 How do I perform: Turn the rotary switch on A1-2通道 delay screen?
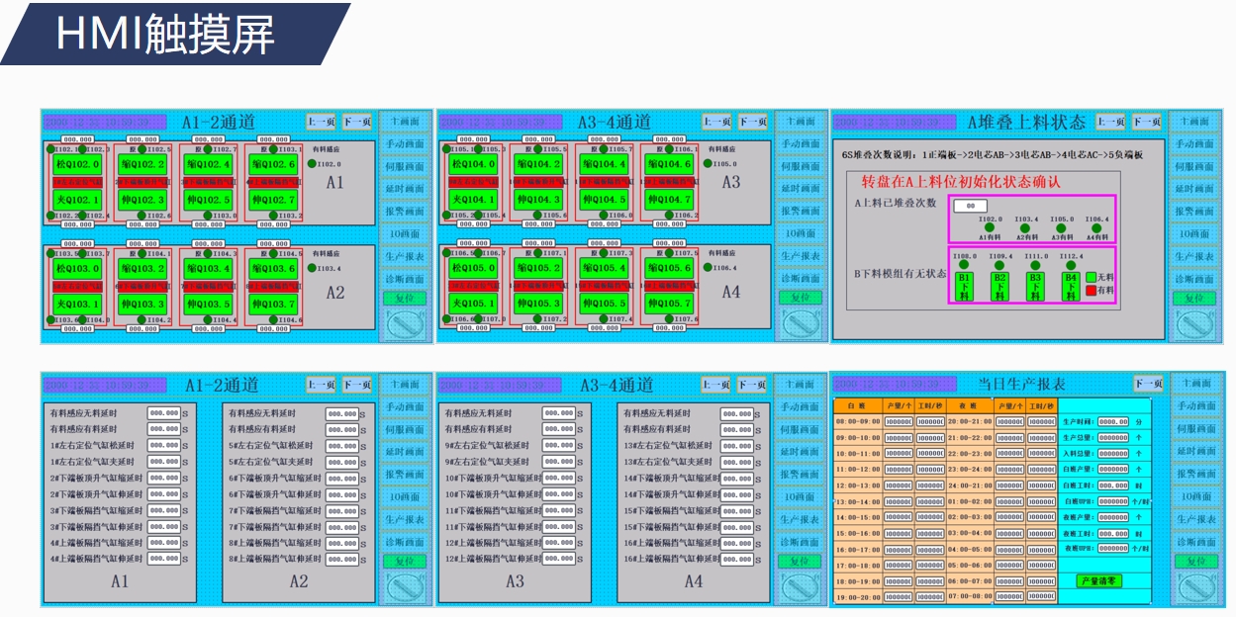(403, 587)
